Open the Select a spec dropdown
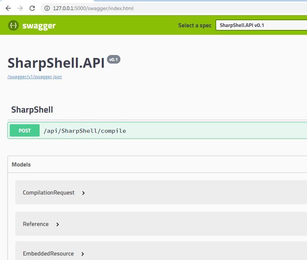 click(261, 25)
